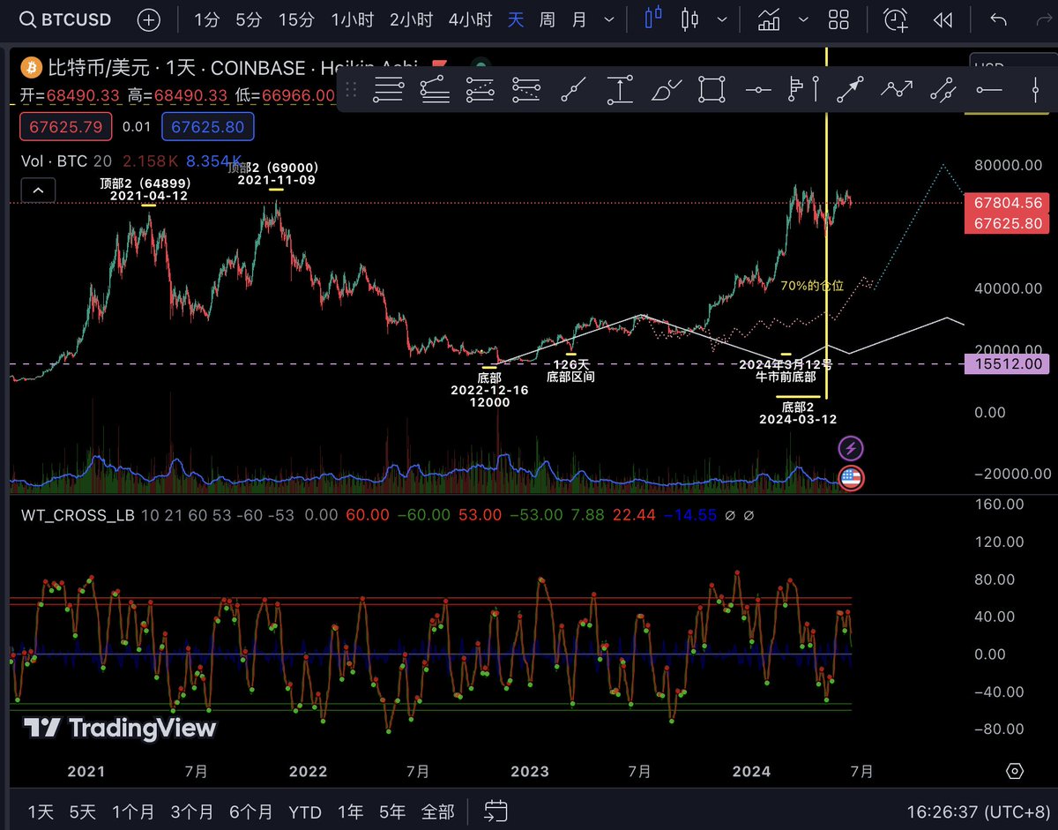Select the two-point trend segment tool
Image resolution: width=1058 pixels, height=830 pixels.
(x=943, y=88)
